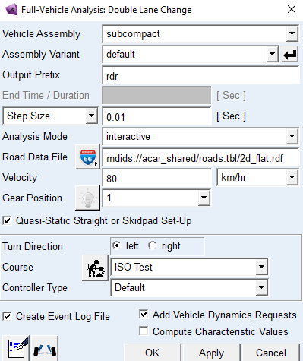Open the Course editor worker icon
This screenshot has height=361, width=303.
pos(96,268)
